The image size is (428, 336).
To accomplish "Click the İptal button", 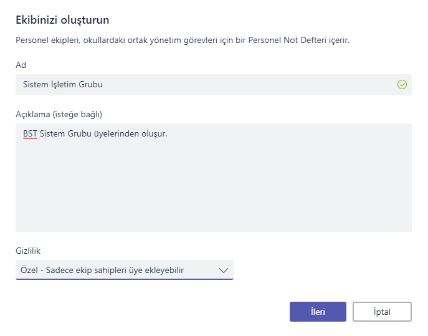I will coord(382,312).
